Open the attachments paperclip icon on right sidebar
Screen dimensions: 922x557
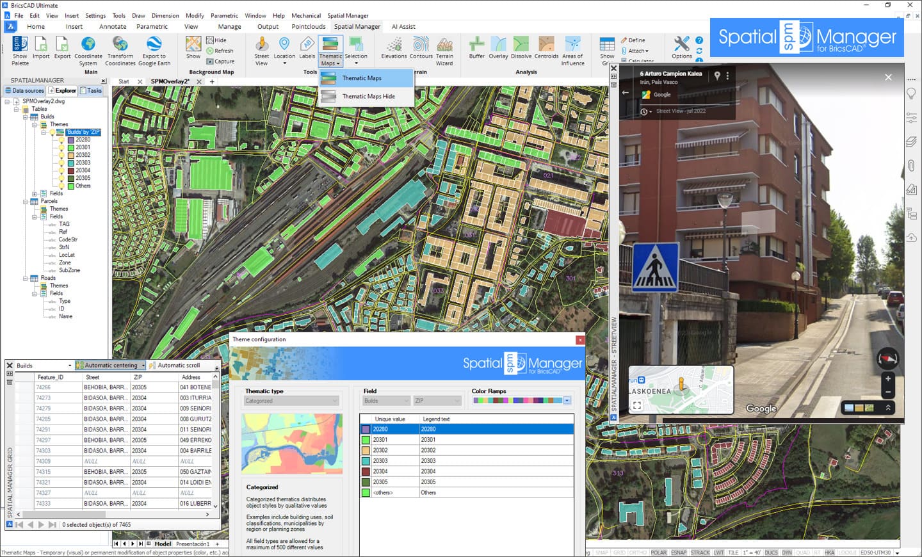click(911, 166)
